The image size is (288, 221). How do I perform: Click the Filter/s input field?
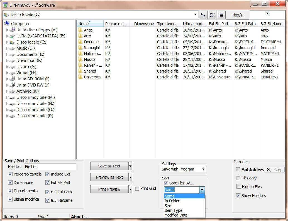point(267,15)
